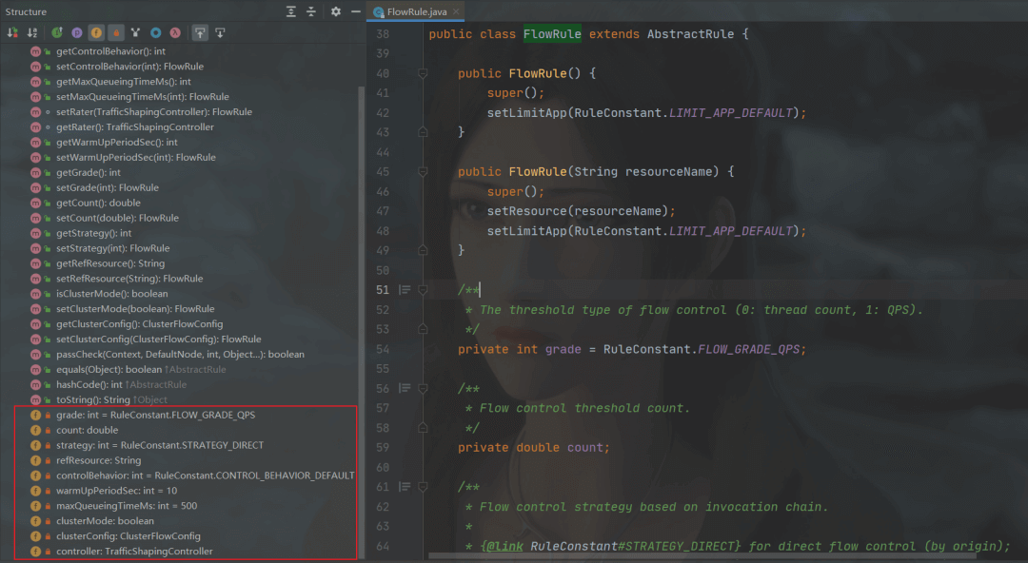Image resolution: width=1028 pixels, height=563 pixels.
Task: Click fold end marker at line 49
Action: click(x=423, y=250)
